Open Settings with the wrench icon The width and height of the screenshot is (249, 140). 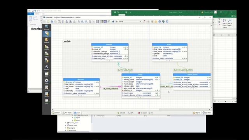47,67
